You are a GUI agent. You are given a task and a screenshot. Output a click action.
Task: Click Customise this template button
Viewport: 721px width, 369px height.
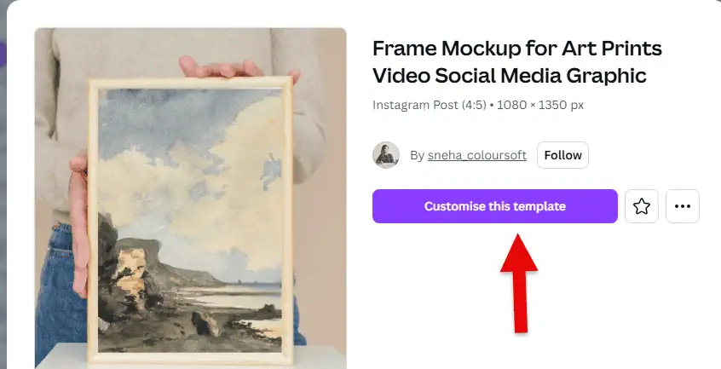[495, 206]
